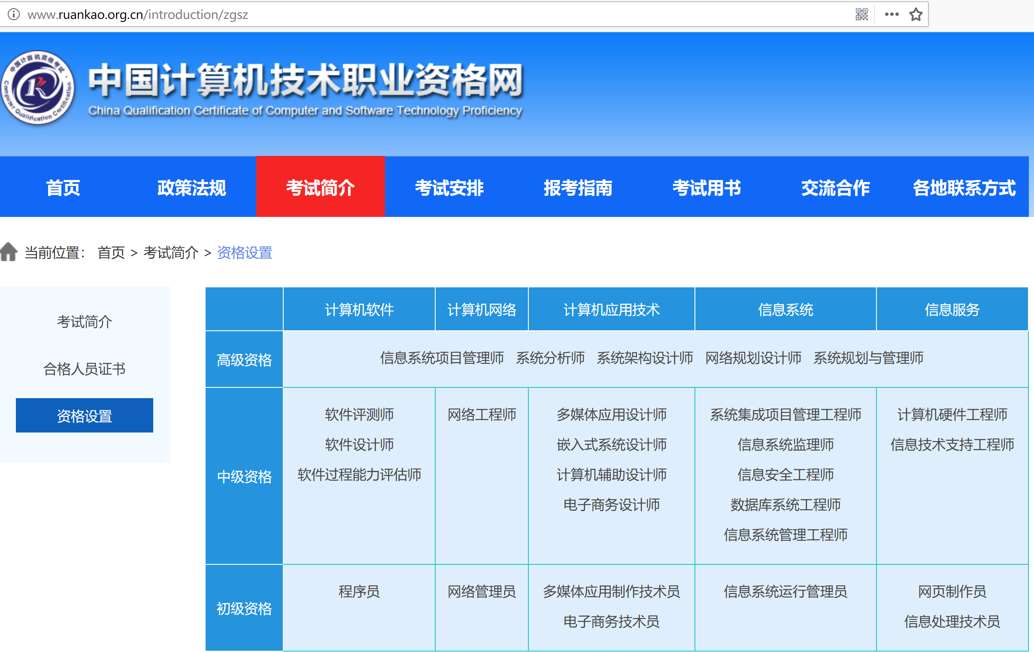Open the 政策法规 navigation tab

click(191, 187)
